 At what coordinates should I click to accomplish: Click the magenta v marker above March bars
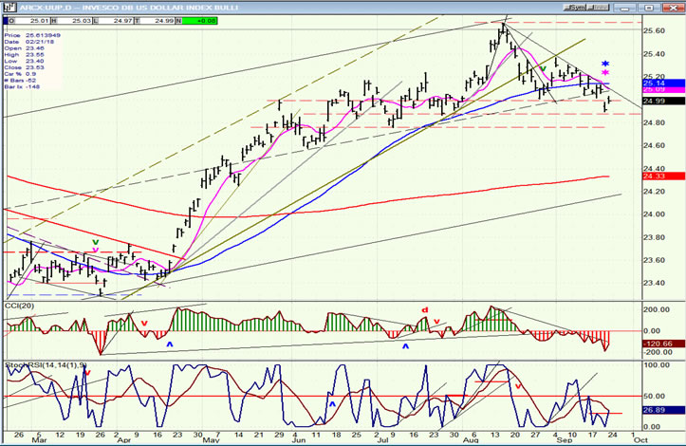point(96,250)
